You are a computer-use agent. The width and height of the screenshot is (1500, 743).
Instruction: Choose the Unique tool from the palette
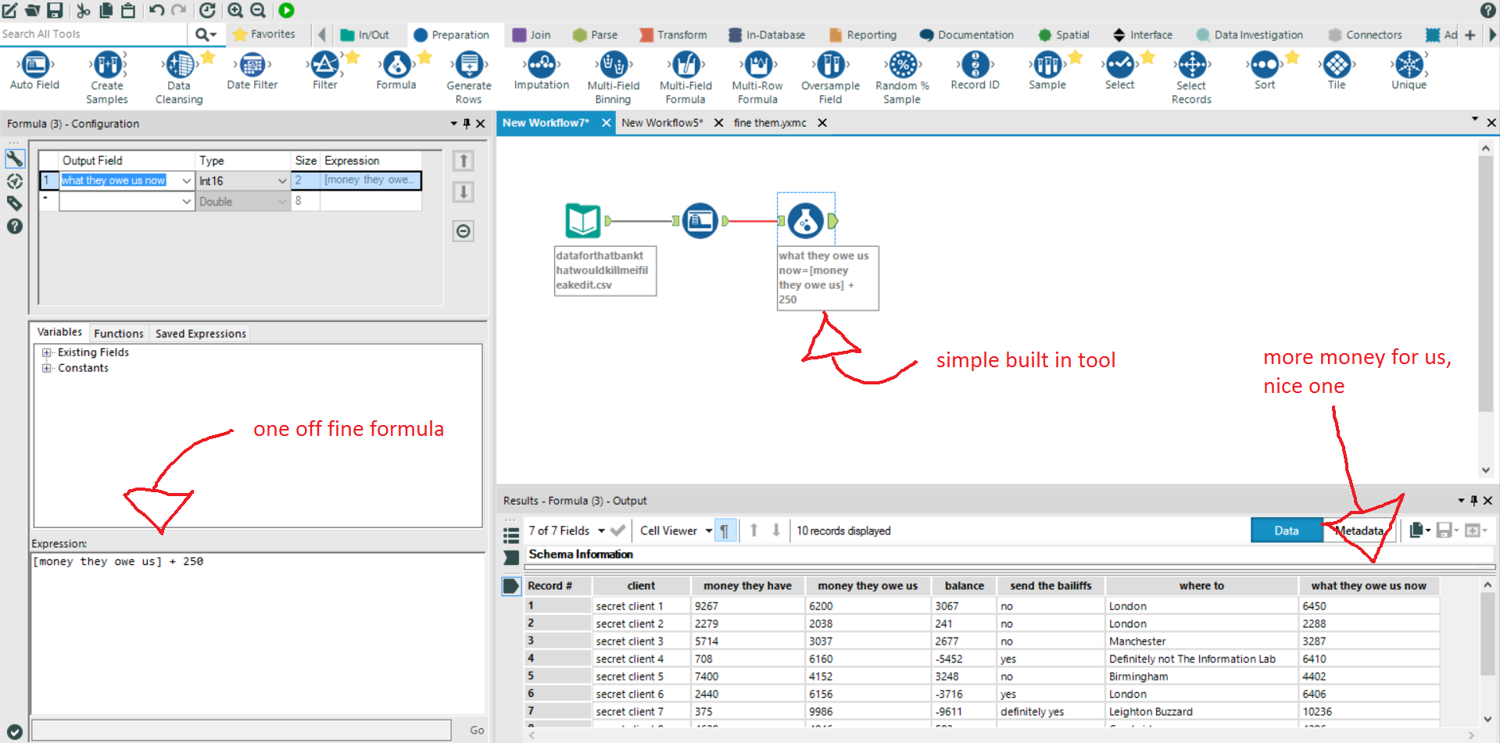1409,66
